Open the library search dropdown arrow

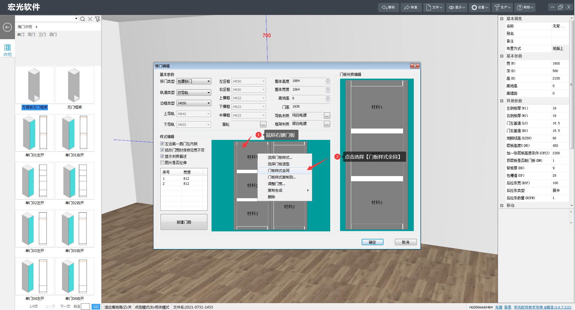click(76, 19)
